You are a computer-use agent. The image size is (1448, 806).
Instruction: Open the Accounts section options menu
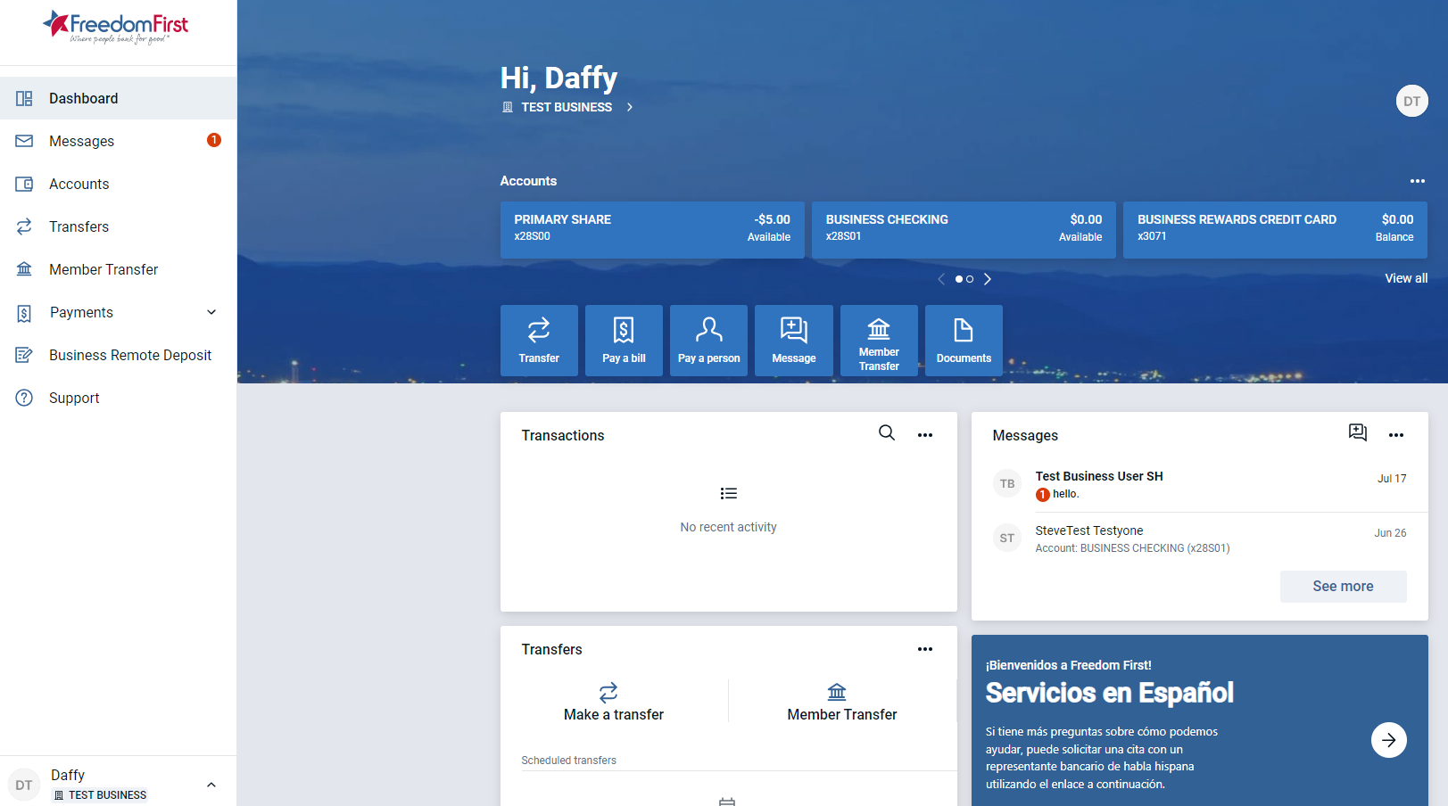click(1417, 181)
